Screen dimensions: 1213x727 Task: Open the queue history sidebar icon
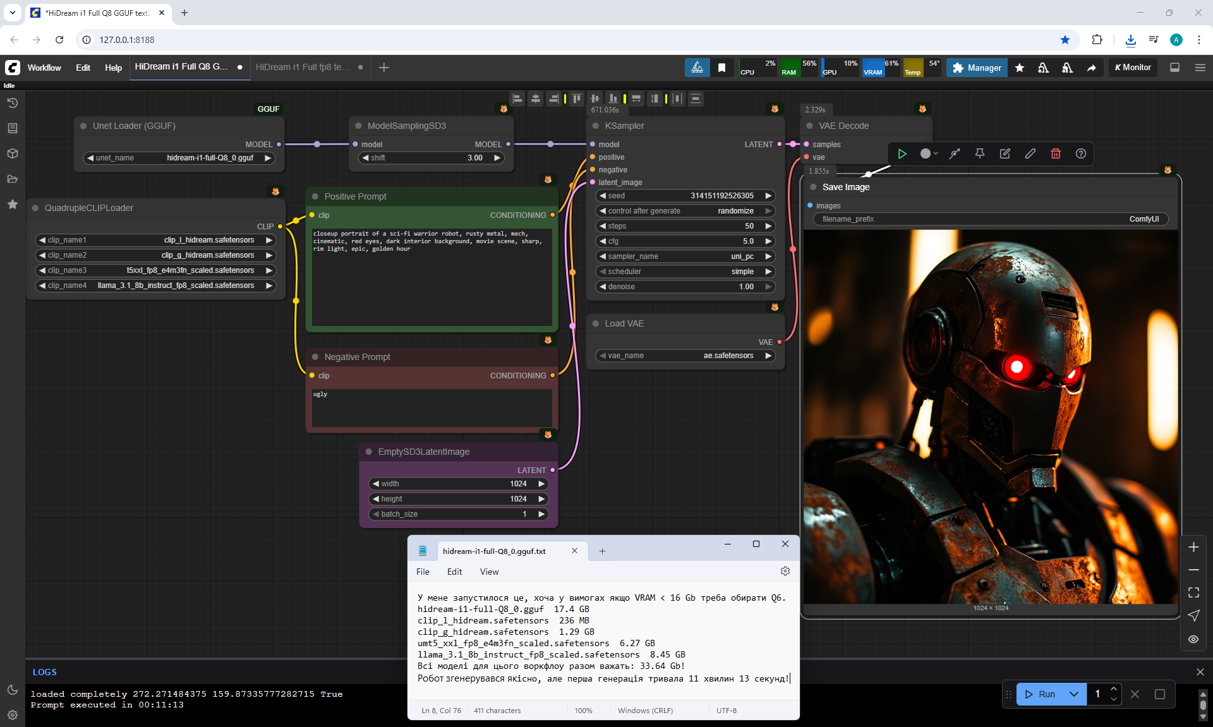point(13,103)
